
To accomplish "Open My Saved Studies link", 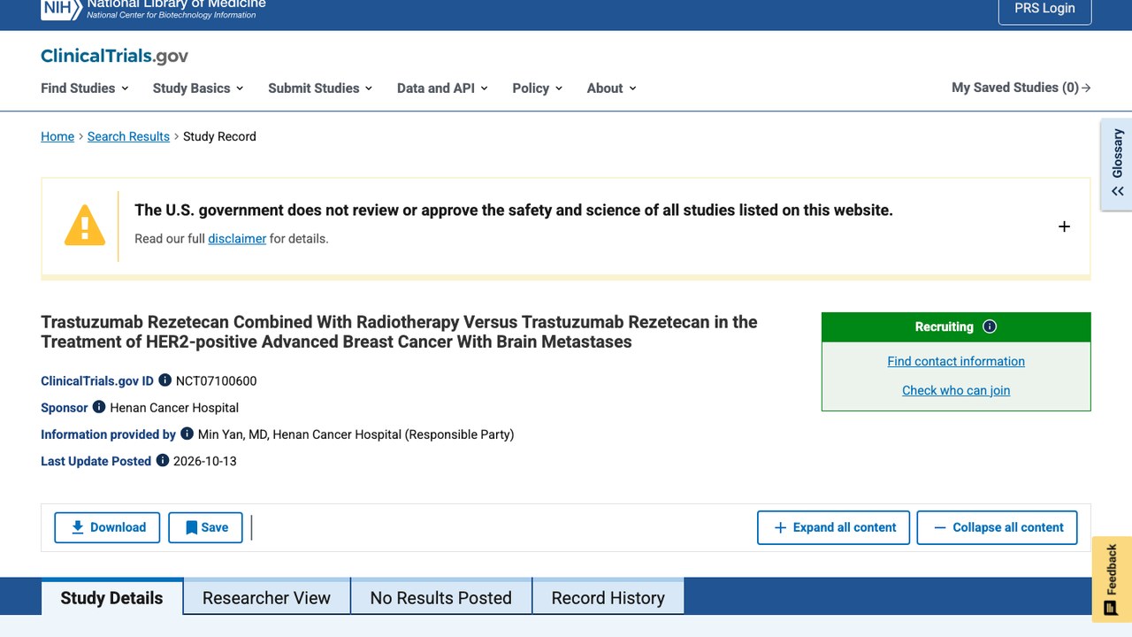I will 1021,88.
